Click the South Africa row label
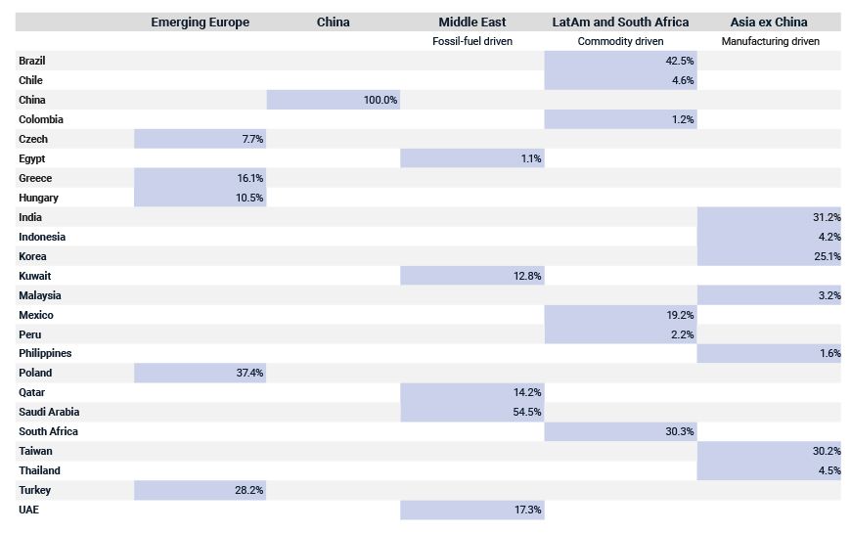The width and height of the screenshot is (851, 533). 48,431
